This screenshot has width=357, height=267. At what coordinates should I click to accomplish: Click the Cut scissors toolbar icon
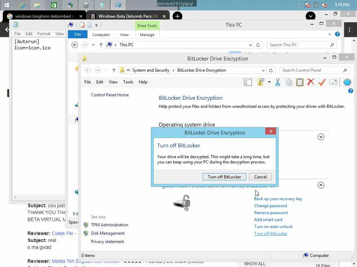pyautogui.click(x=278, y=82)
